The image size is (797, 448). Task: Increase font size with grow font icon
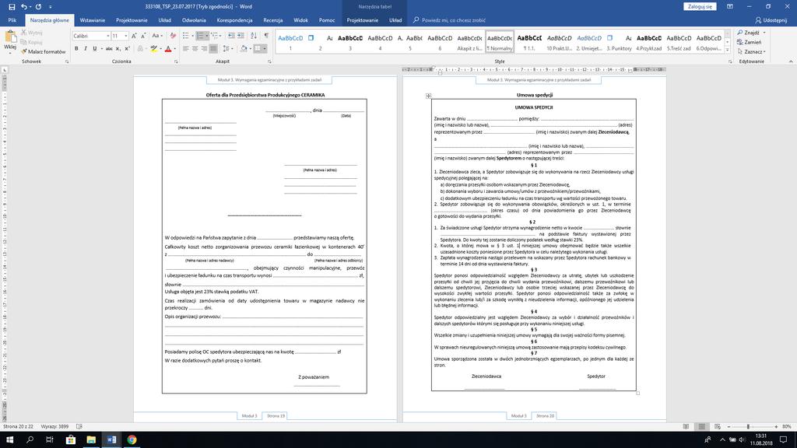click(134, 36)
